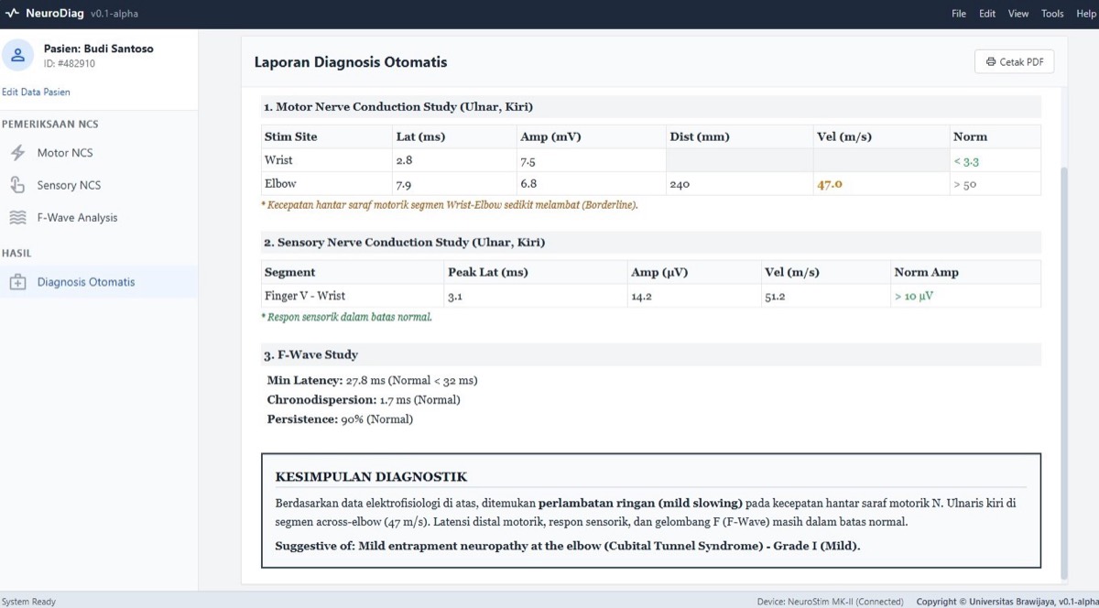
Task: Select Diagnosis Otomatis in sidebar
Action: click(99, 282)
